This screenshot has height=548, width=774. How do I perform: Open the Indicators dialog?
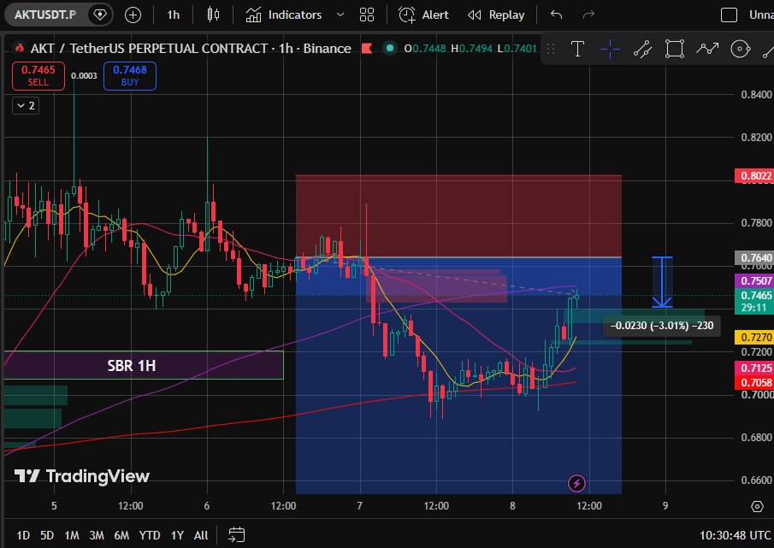283,15
